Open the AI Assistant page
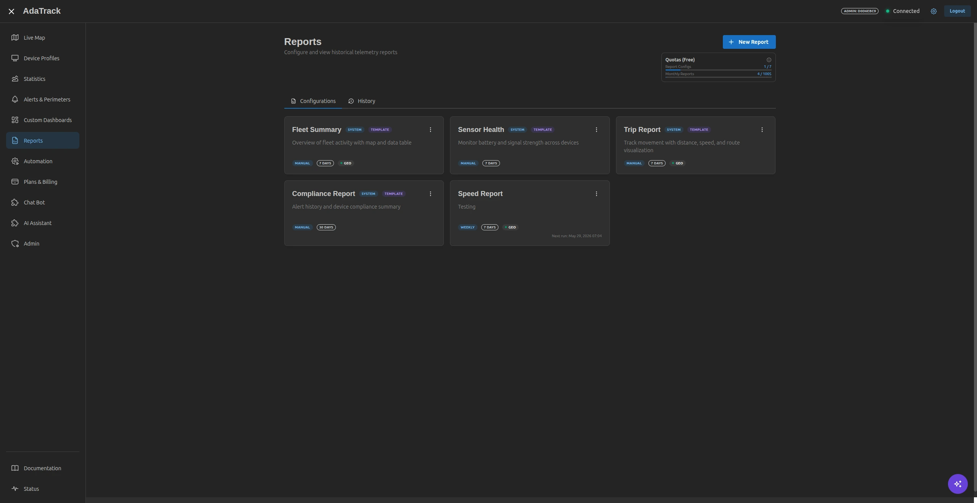 point(43,223)
